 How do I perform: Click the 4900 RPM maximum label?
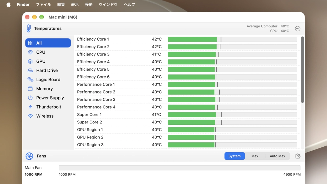[x=292, y=175]
